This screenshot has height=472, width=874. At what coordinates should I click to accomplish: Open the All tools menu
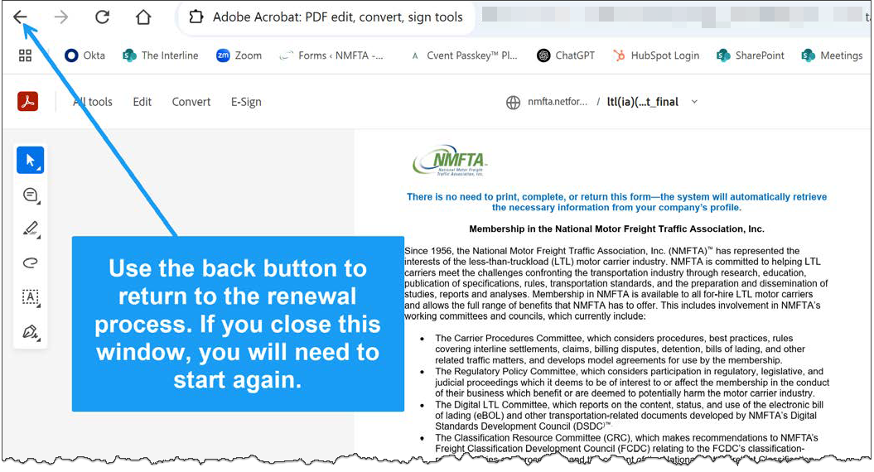[93, 102]
